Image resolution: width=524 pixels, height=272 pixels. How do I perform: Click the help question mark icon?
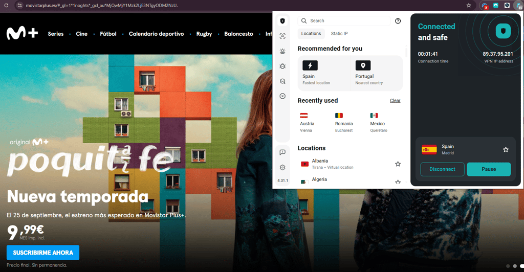tap(398, 21)
